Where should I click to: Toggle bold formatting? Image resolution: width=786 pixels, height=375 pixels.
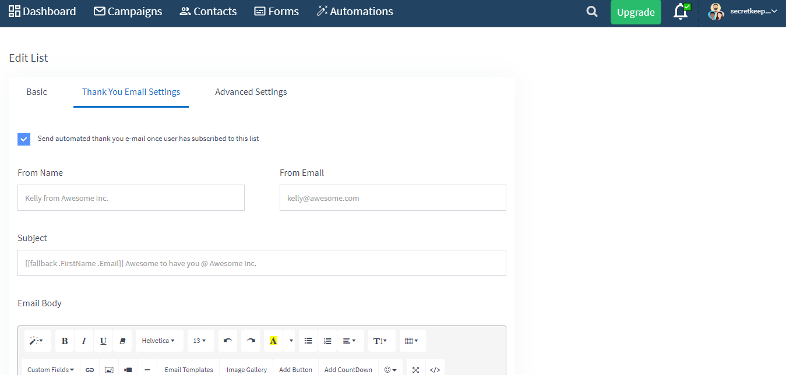click(65, 341)
